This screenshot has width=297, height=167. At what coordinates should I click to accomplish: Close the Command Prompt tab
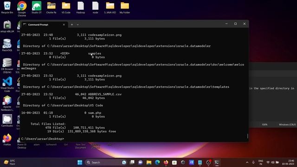coord(64,25)
